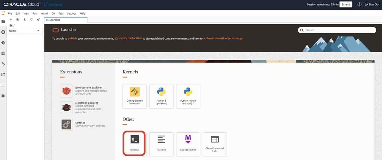Open the Edit menu

coord(18,13)
